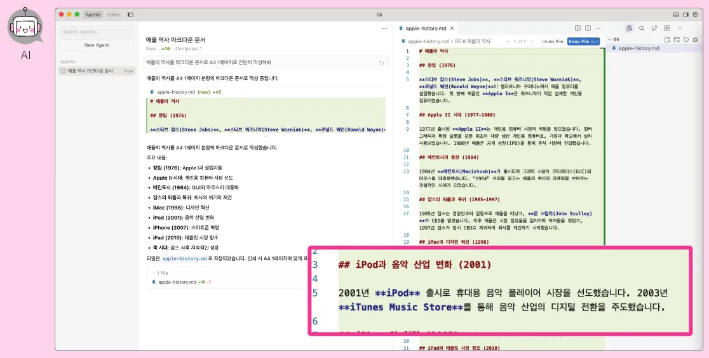
Task: Focus the Search Agents input field
Action: pos(97,32)
